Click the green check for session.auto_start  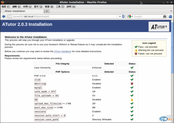[132, 115]
